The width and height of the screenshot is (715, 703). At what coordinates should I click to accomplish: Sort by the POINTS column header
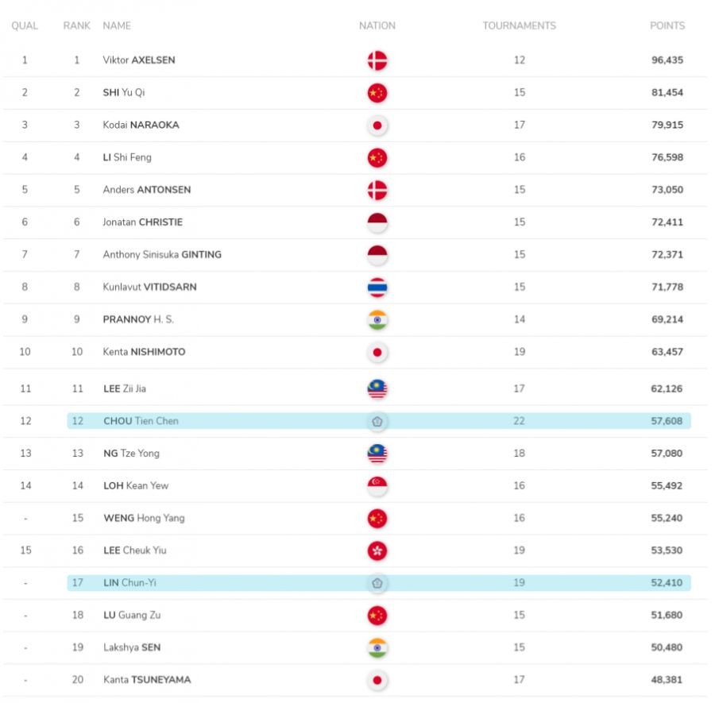(x=667, y=25)
